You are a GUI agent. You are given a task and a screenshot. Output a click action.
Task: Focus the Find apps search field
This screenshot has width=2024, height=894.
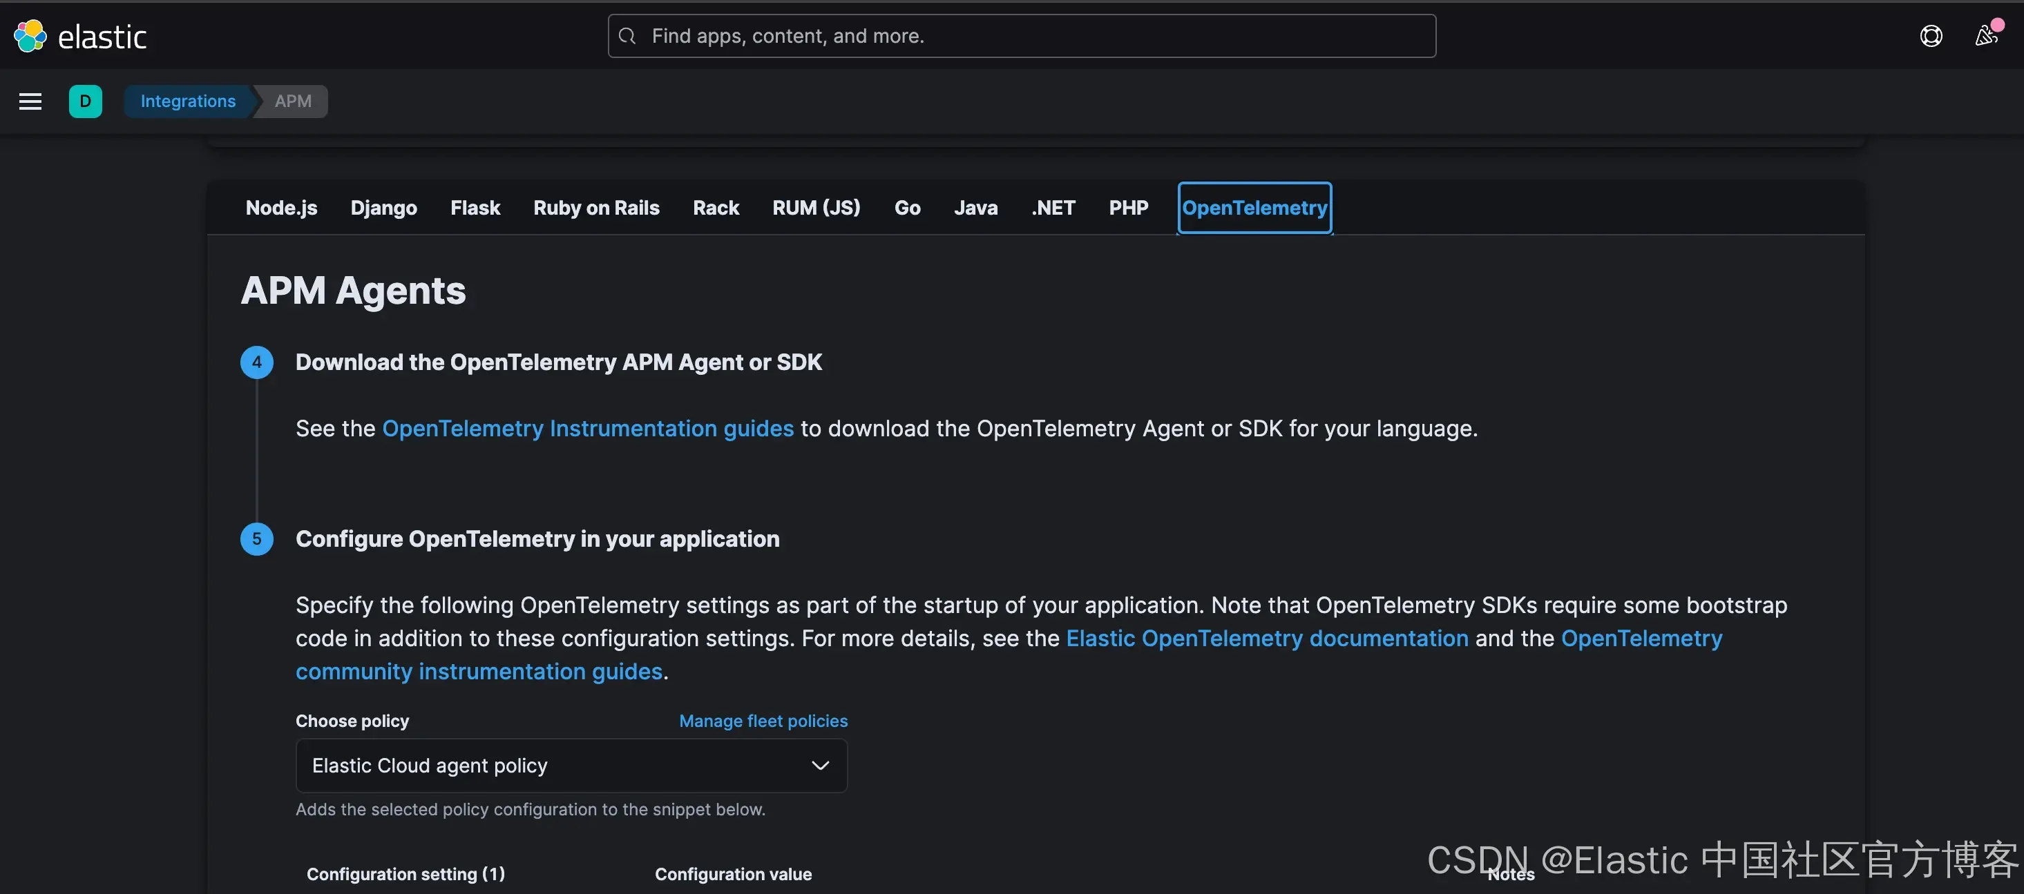tap(1022, 36)
